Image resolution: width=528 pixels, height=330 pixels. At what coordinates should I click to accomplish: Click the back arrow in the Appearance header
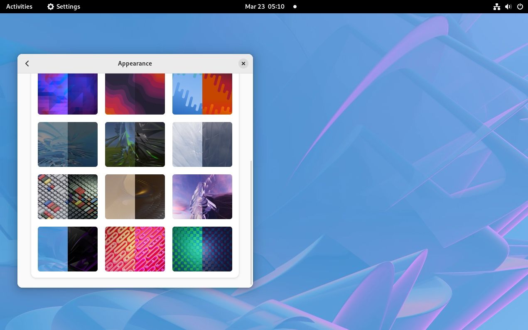(27, 63)
